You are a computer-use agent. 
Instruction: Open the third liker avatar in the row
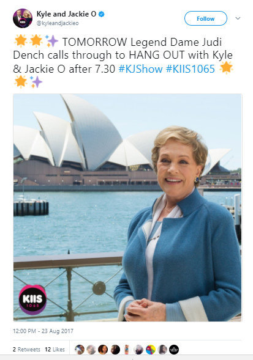click(103, 350)
